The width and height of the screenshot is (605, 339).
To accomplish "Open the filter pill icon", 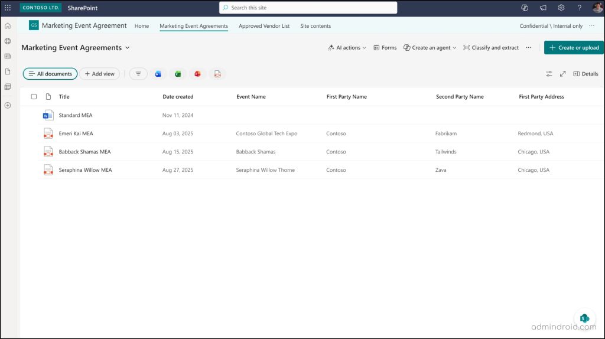I will (x=138, y=74).
